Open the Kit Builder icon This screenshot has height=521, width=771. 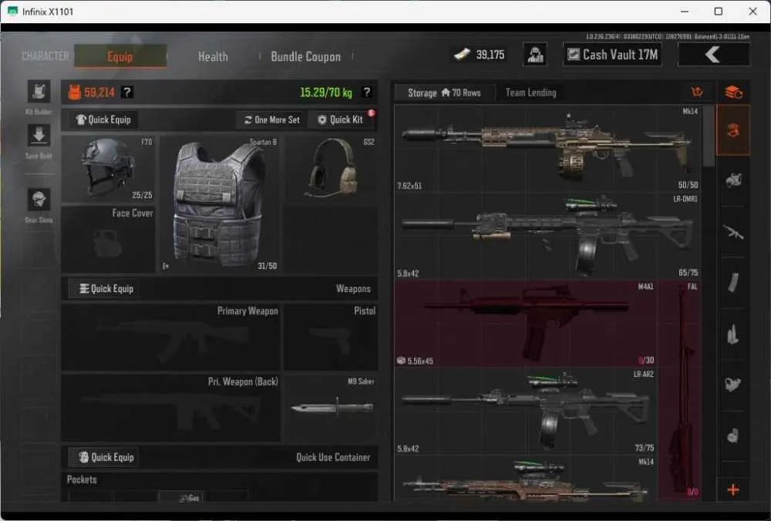39,92
